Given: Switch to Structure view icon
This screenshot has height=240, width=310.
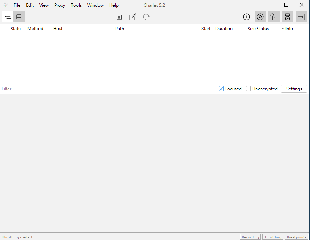Looking at the screenshot, I should [7, 17].
